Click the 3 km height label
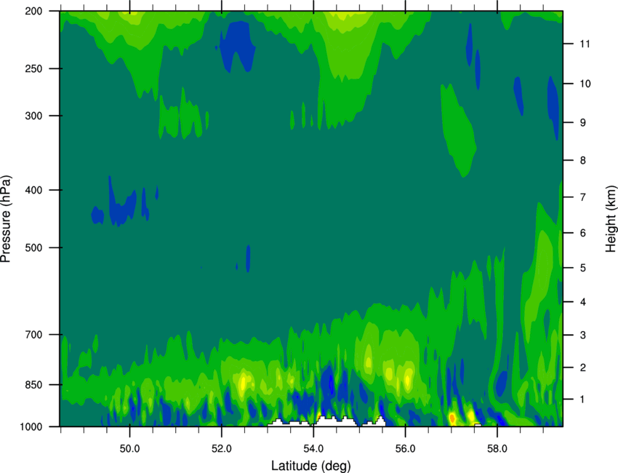Screen dimensions: 618x473 click(583, 335)
